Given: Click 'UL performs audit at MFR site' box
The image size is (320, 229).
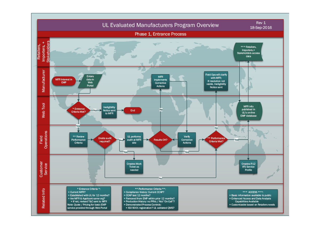Looking at the screenshot, I should (134, 140).
